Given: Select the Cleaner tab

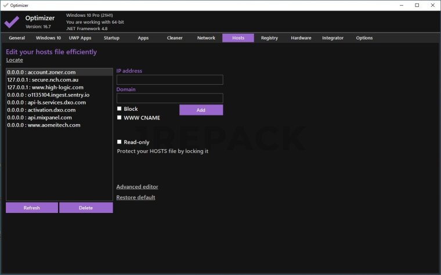Looking at the screenshot, I should pyautogui.click(x=175, y=38).
